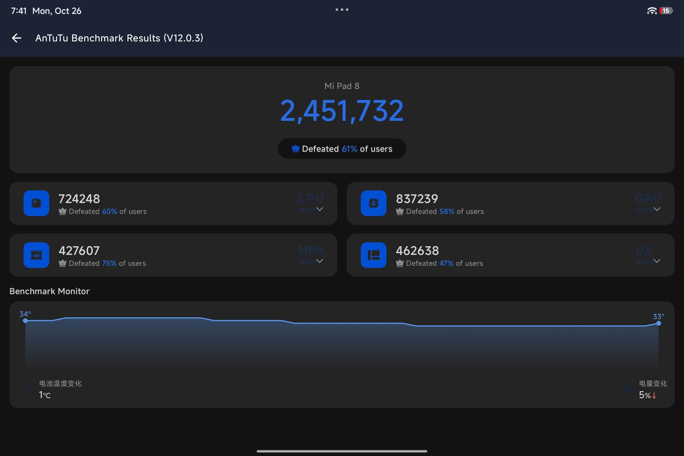Tap the Mi Pad 8 device name
This screenshot has height=456, width=684.
click(342, 86)
